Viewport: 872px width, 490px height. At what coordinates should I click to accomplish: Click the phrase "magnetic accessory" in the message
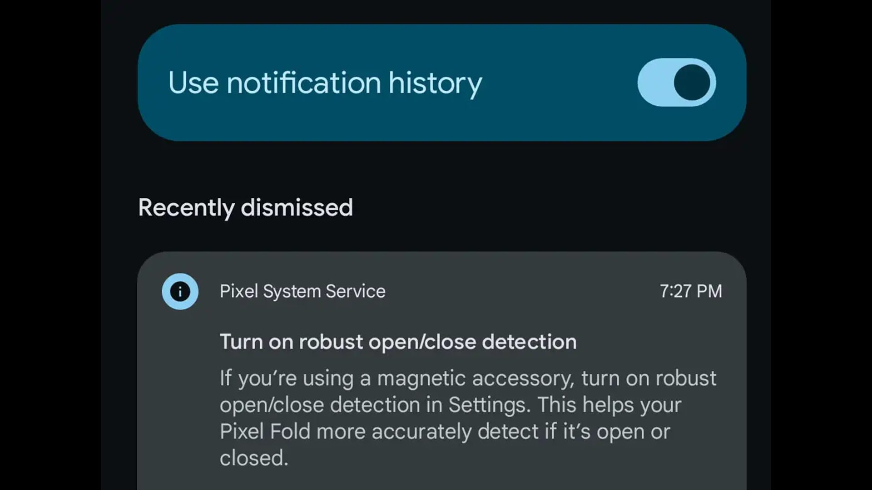(x=476, y=378)
